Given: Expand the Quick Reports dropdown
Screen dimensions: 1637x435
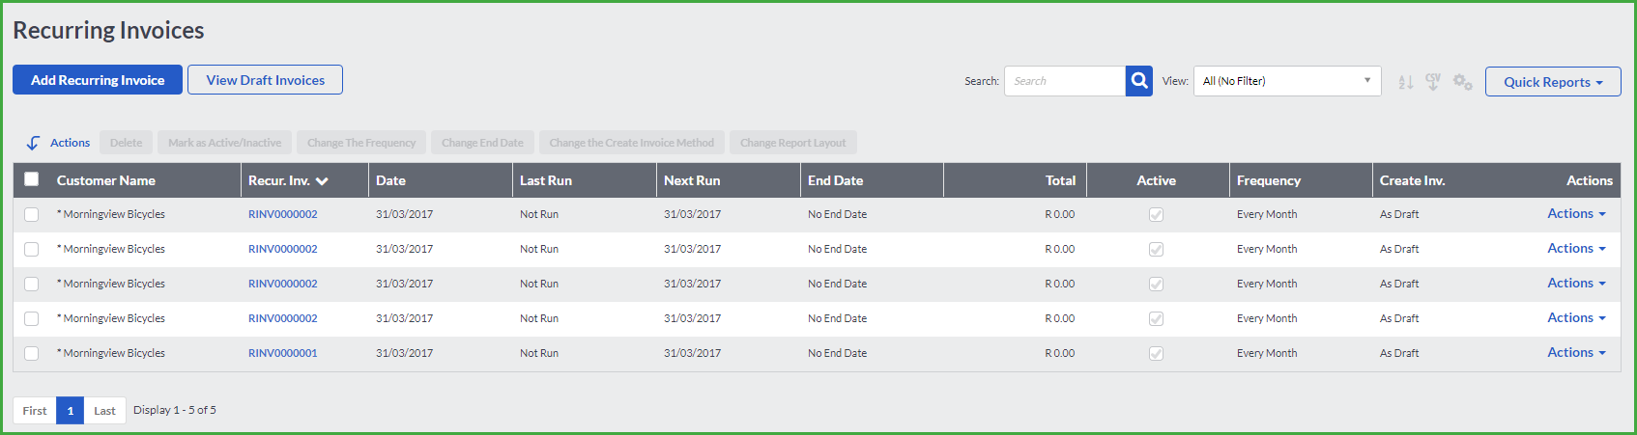Looking at the screenshot, I should [1553, 82].
